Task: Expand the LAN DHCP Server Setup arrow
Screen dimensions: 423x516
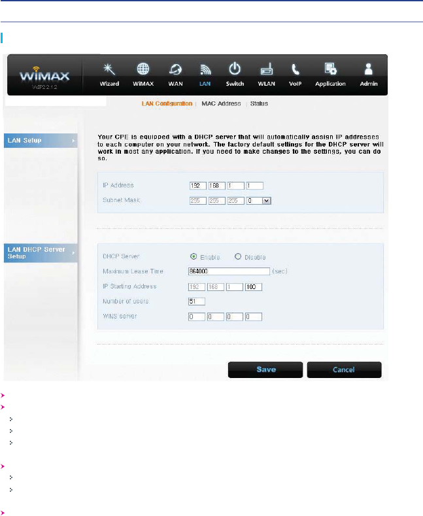Action: click(73, 252)
